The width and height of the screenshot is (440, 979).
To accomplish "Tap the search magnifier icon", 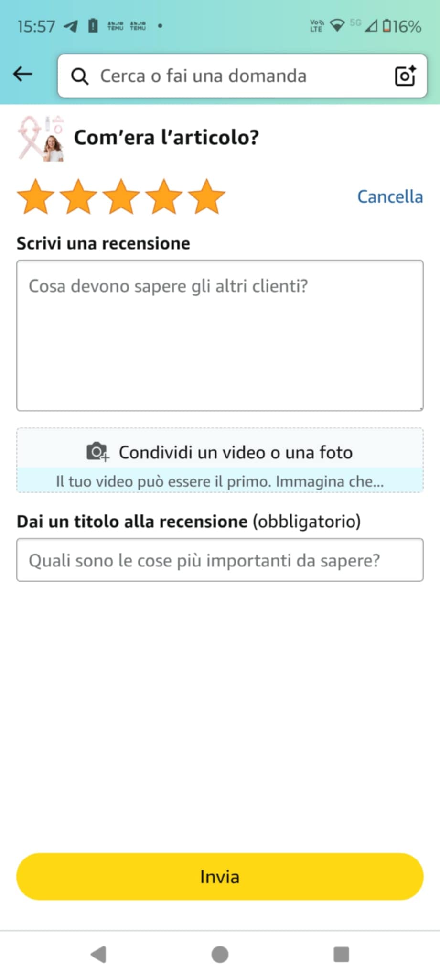I will (80, 76).
